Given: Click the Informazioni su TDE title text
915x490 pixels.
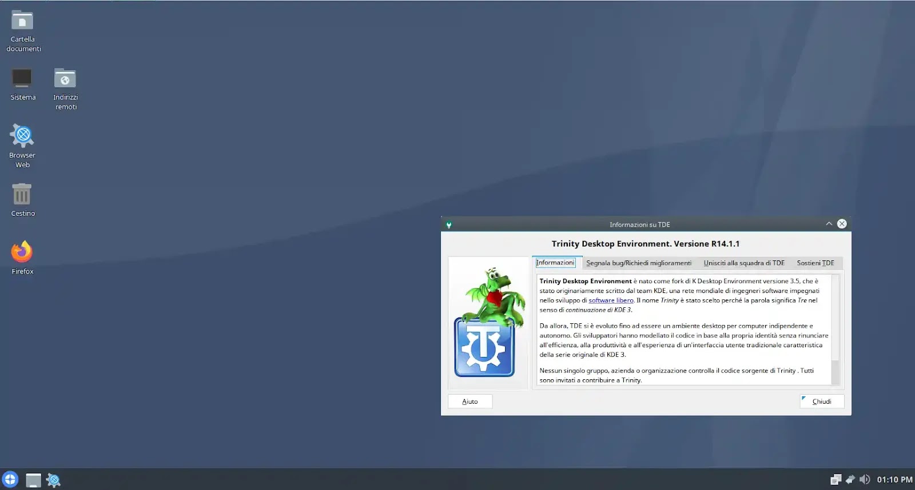Looking at the screenshot, I should click(x=639, y=224).
